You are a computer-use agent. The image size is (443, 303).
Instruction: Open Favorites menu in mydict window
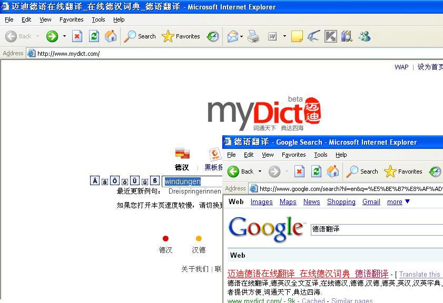(71, 19)
